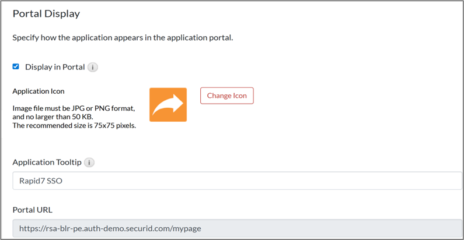Screen dimensions: 464x240
Task: Click the white arrow inside the orange icon
Action: click(x=169, y=104)
